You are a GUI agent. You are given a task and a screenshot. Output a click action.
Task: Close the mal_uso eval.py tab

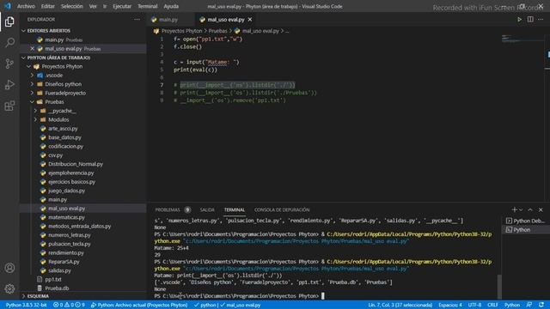tap(250, 20)
